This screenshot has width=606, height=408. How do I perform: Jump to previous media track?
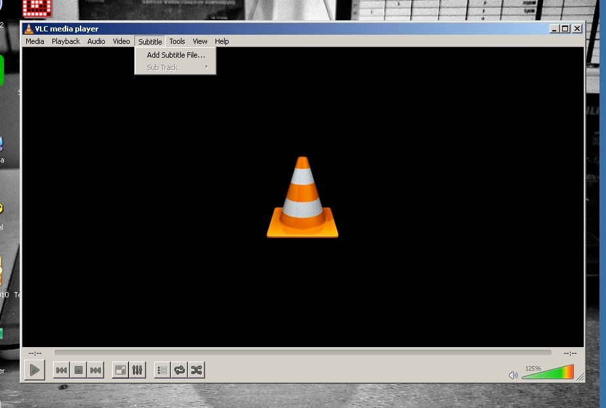coord(62,370)
